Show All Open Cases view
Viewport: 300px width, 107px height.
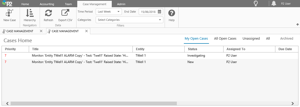point(225,39)
